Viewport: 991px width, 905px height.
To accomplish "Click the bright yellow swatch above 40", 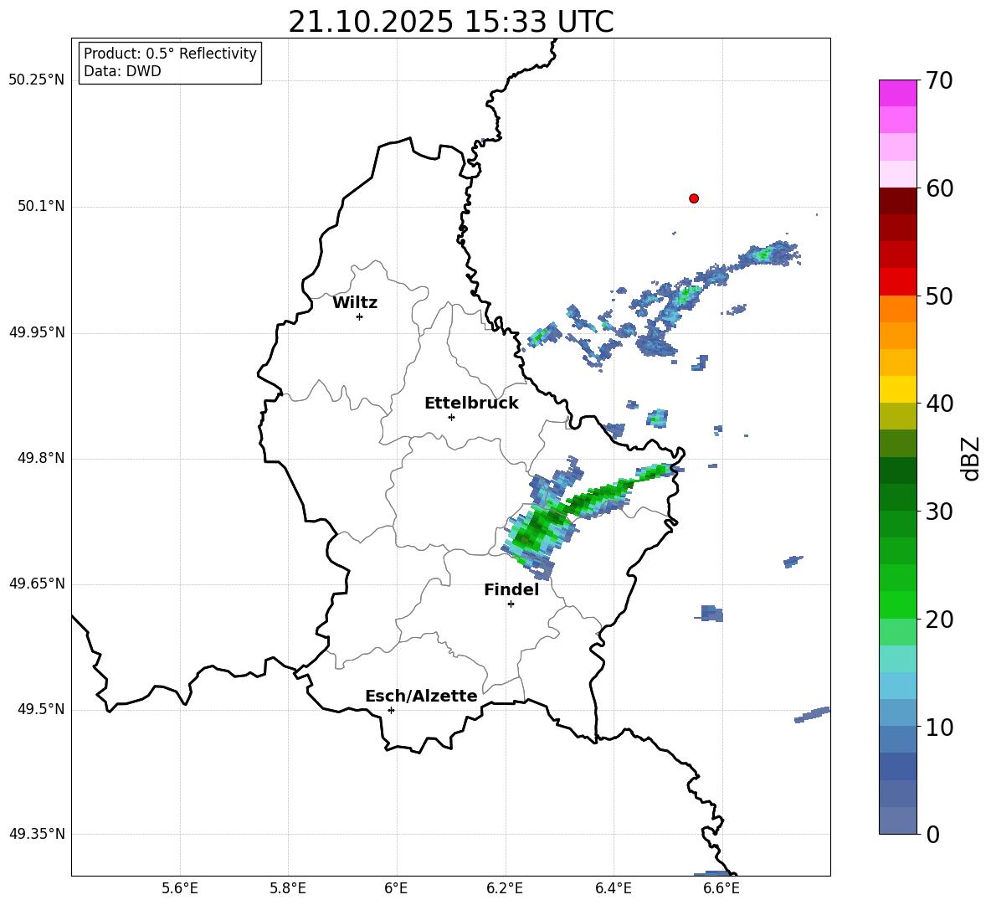I will click(x=897, y=389).
